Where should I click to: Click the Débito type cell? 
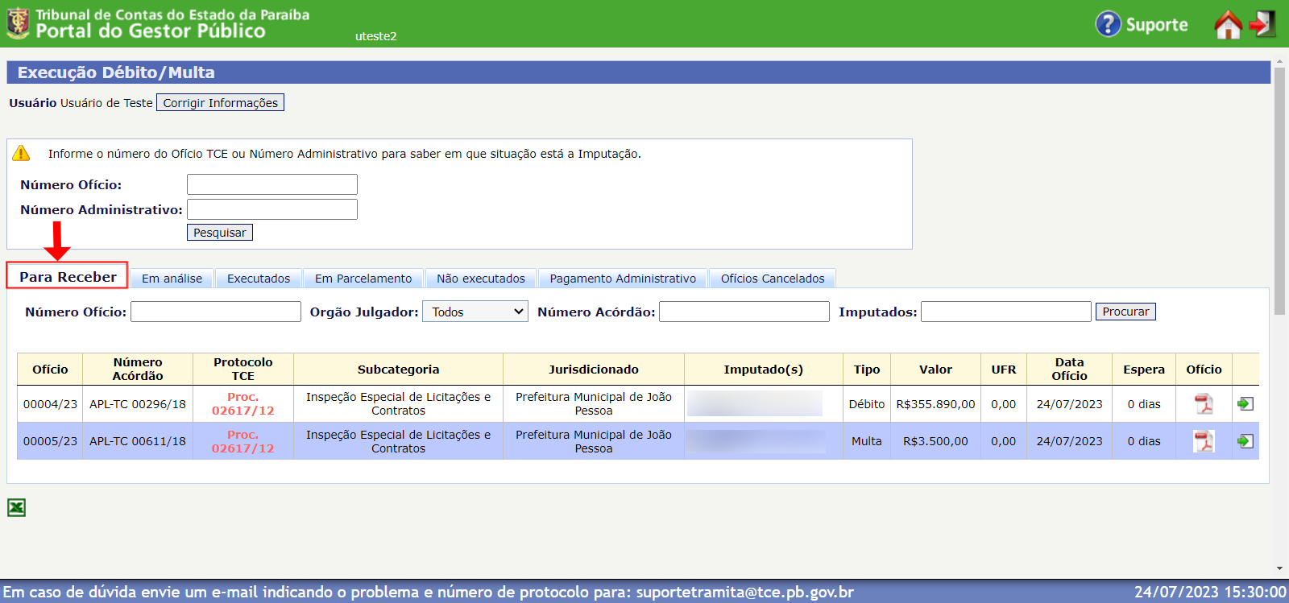pos(867,404)
